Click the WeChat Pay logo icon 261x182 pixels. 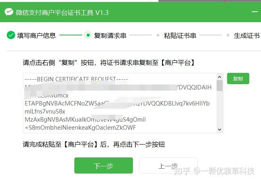9,12
